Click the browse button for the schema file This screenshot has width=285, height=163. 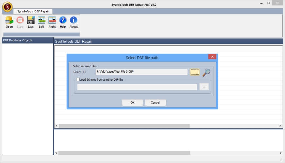pos(204,87)
